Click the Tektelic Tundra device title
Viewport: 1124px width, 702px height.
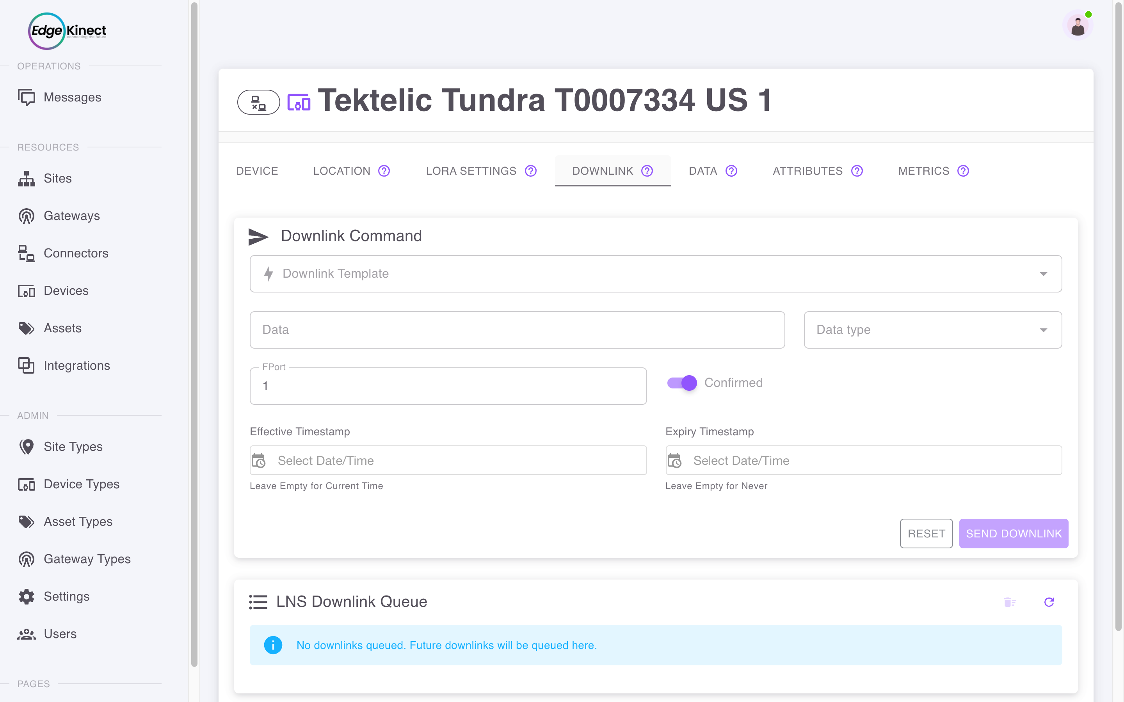(x=545, y=100)
